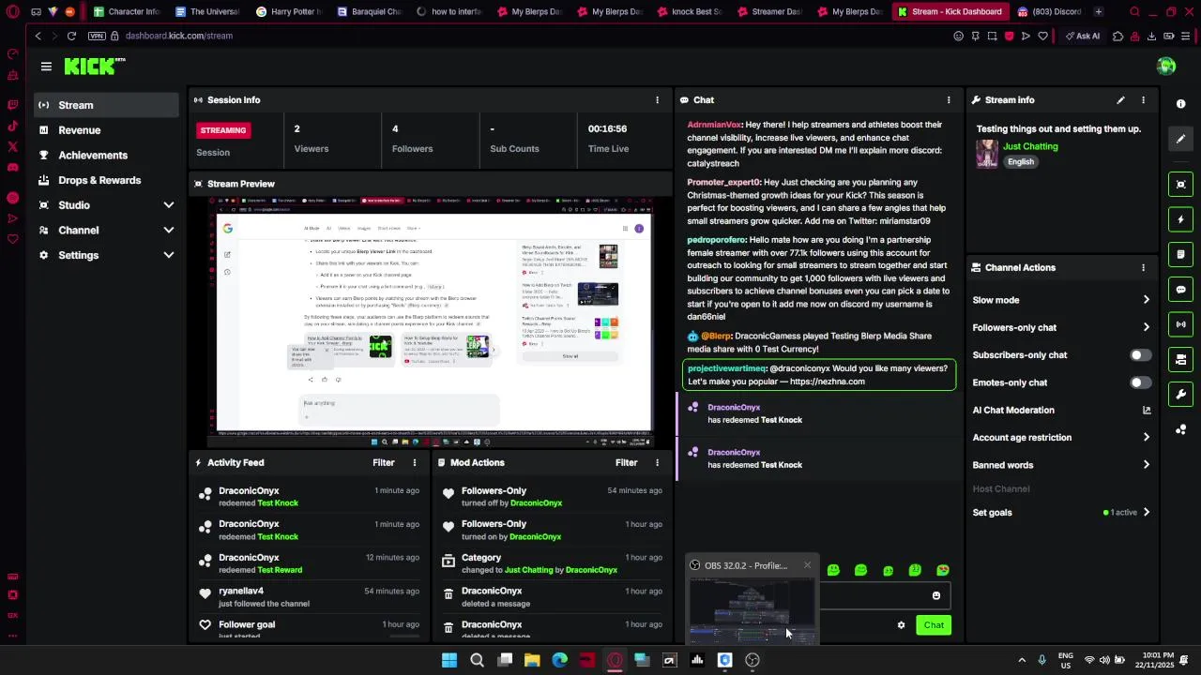The image size is (1201, 675).
Task: Open Windows taskbar search
Action: 477,660
